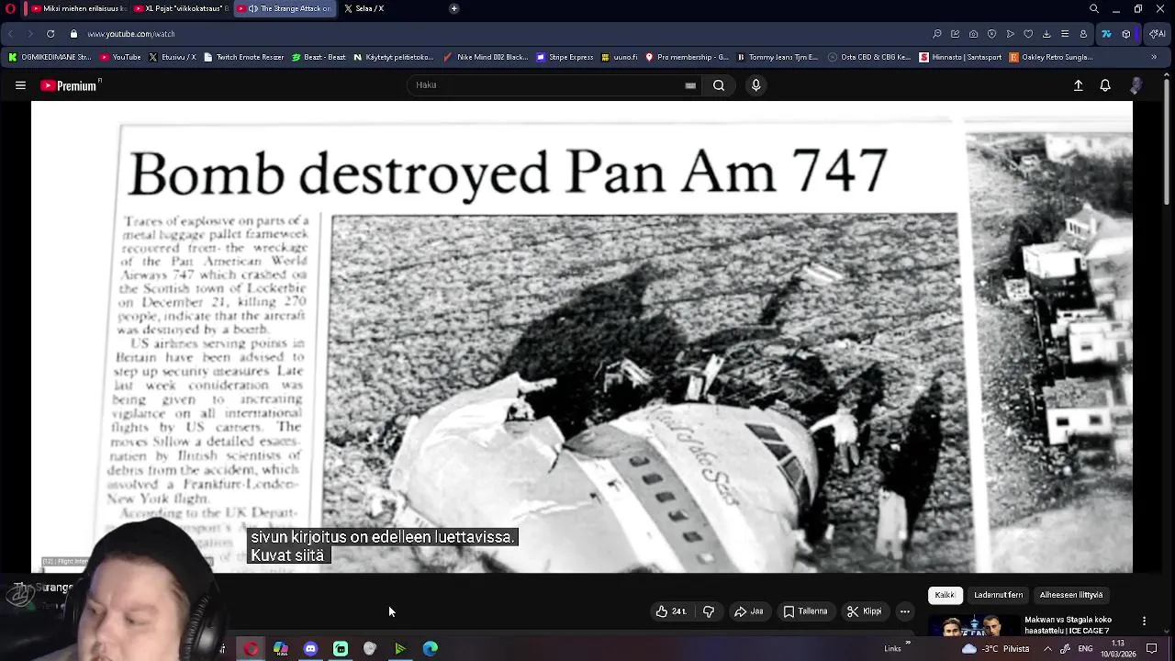Click the upload/create icon in YouTube header

click(x=1079, y=85)
